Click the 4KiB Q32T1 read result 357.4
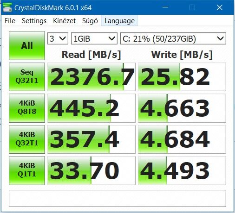 pos(91,139)
